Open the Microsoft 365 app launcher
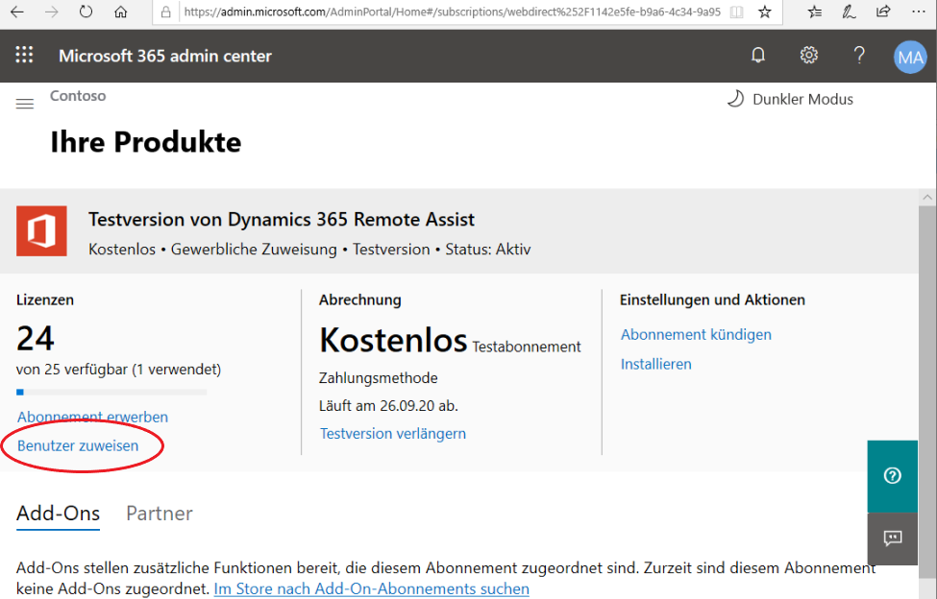Viewport: 937px width, 599px height. tap(24, 55)
